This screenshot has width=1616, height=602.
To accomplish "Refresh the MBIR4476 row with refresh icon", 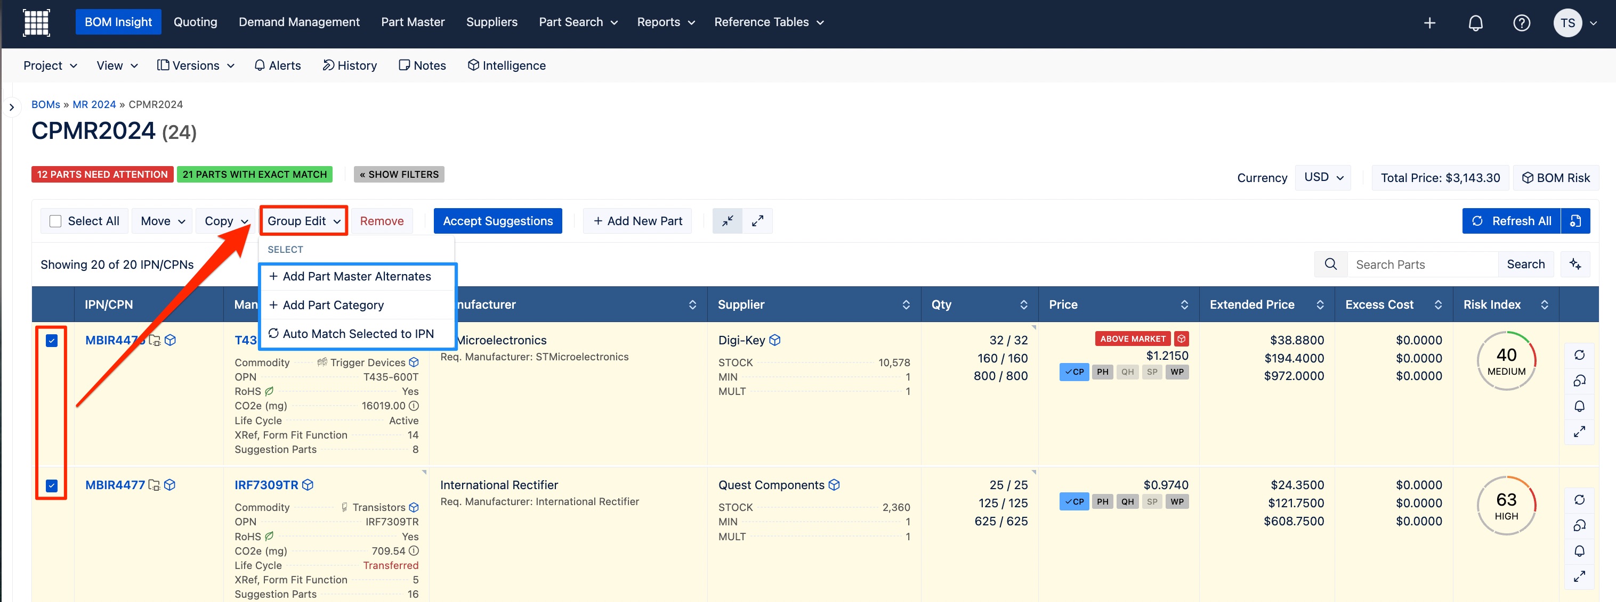I will tap(1580, 355).
